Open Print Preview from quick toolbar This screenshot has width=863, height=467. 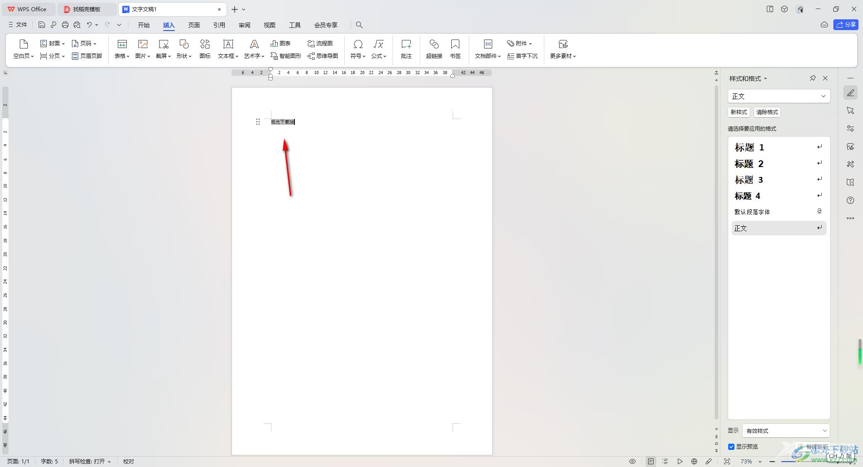click(77, 25)
